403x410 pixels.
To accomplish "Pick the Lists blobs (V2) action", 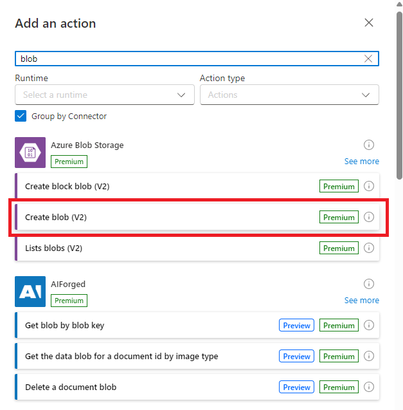I will tap(197, 248).
